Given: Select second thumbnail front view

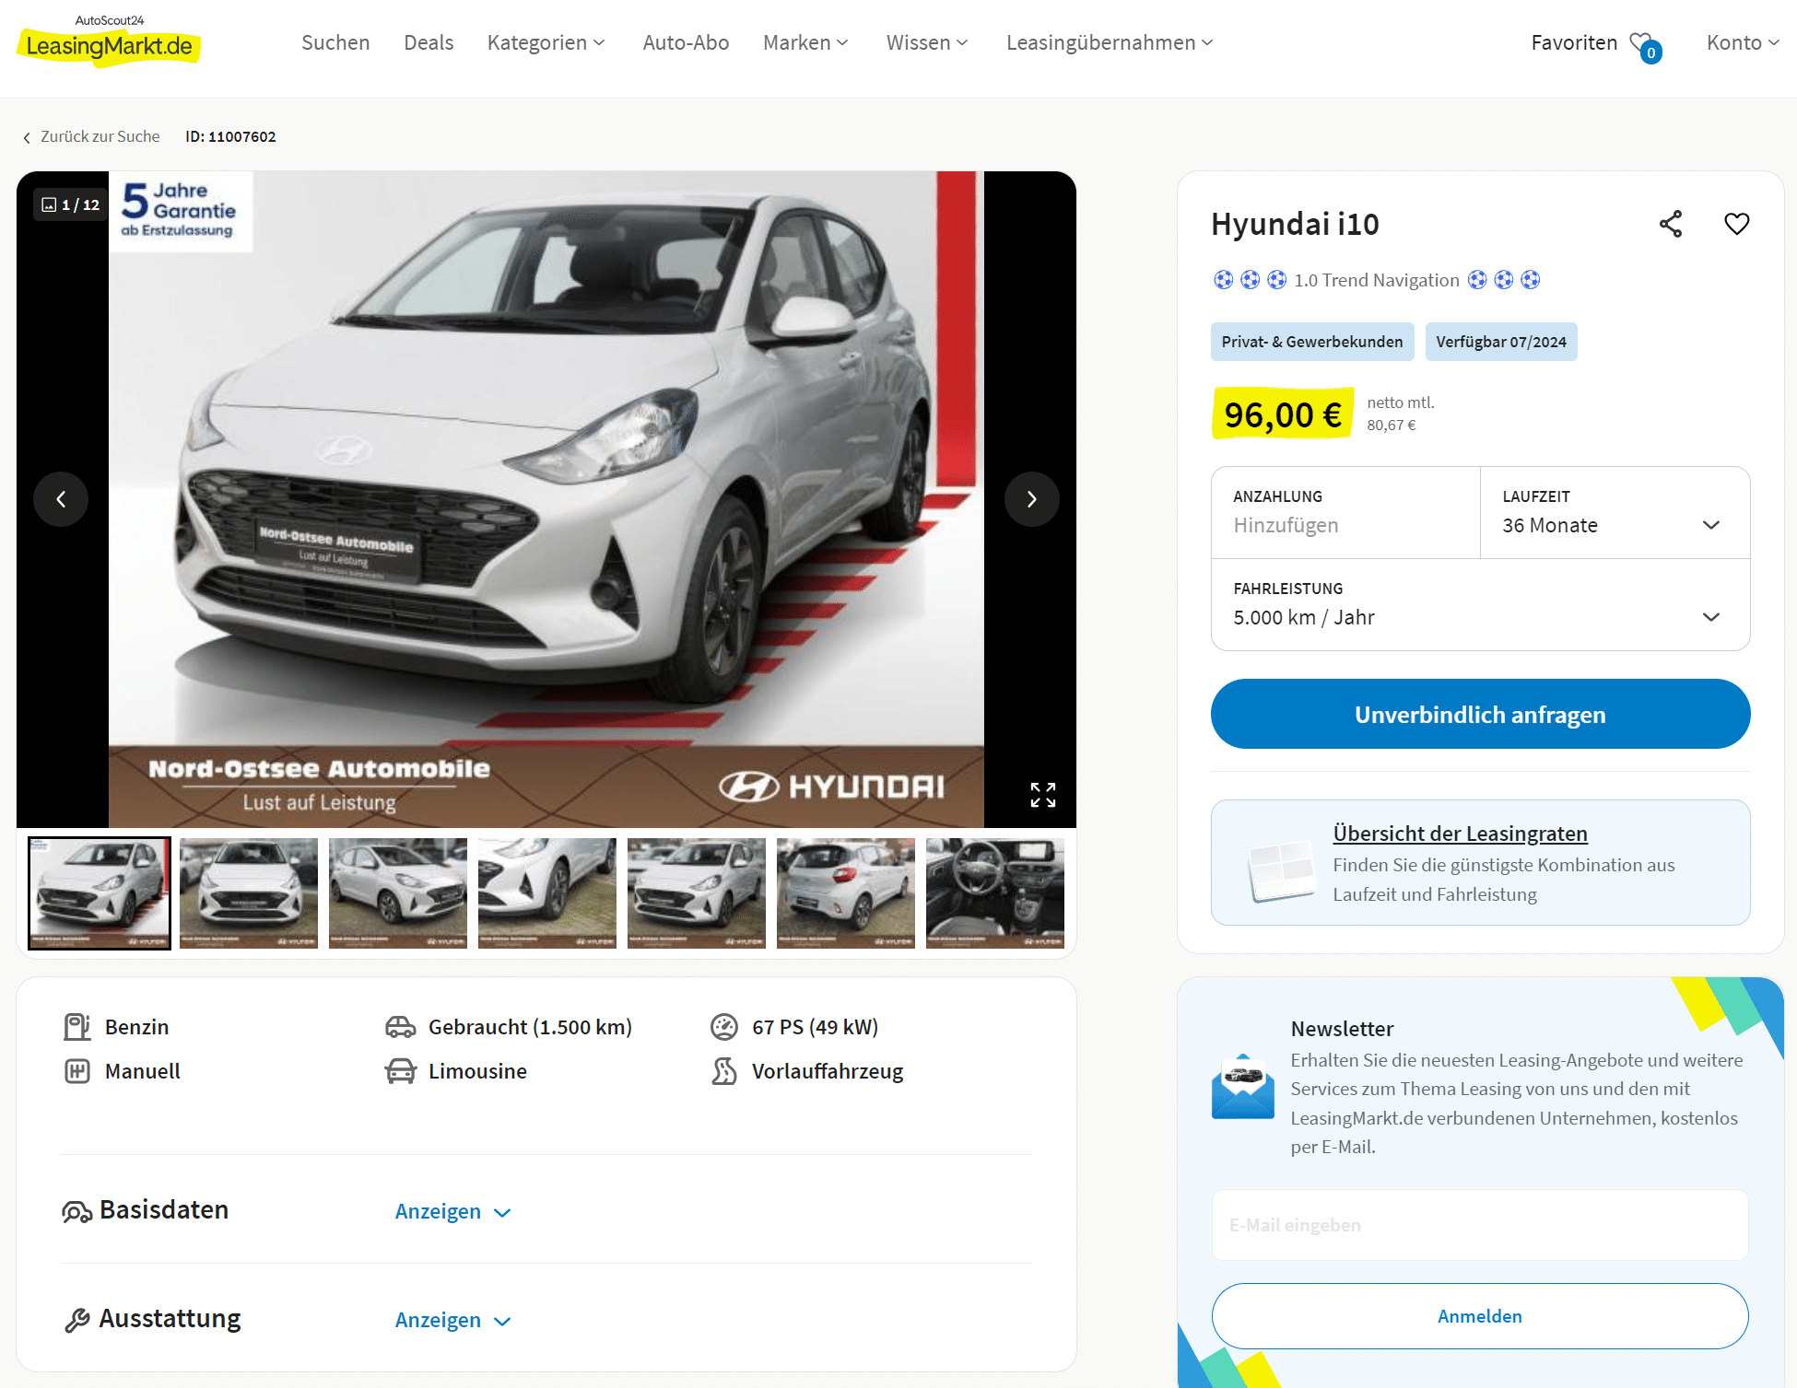Looking at the screenshot, I should click(249, 892).
